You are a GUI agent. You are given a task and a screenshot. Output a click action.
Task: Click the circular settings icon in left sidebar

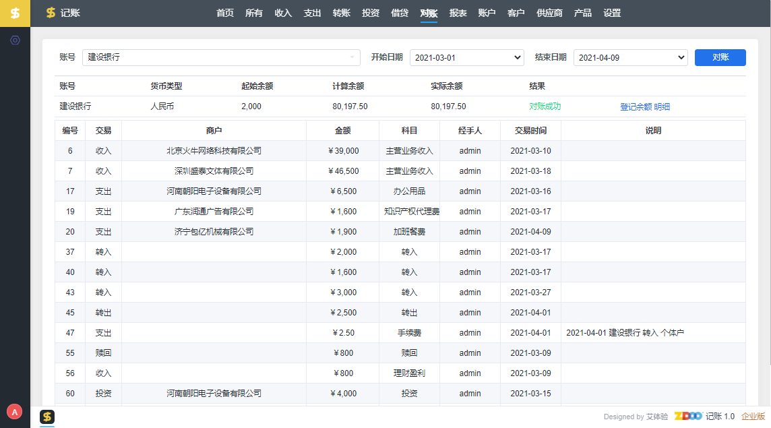[x=15, y=40]
